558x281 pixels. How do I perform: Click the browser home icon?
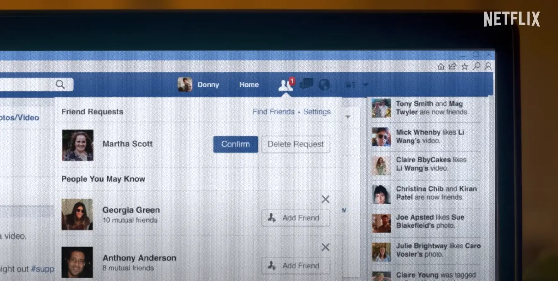(x=441, y=66)
